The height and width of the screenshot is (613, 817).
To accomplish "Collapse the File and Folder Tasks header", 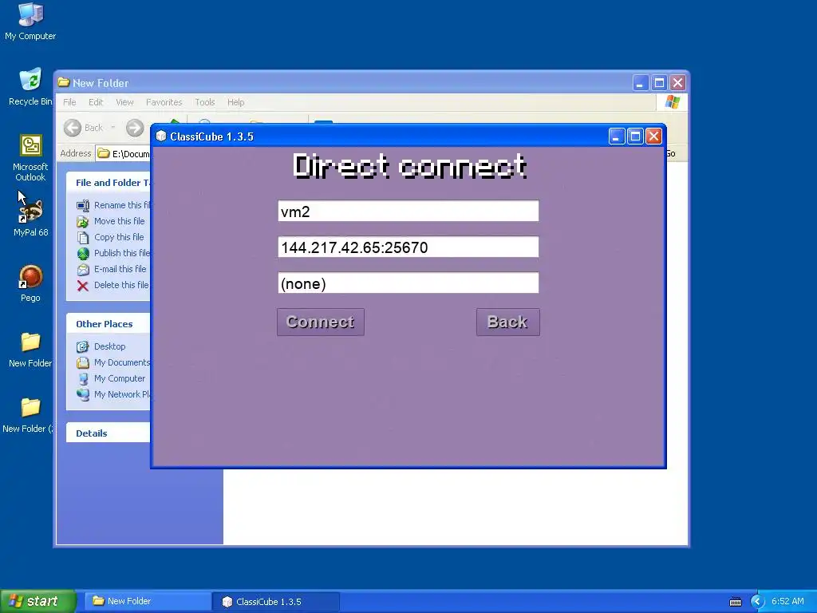I will (109, 183).
